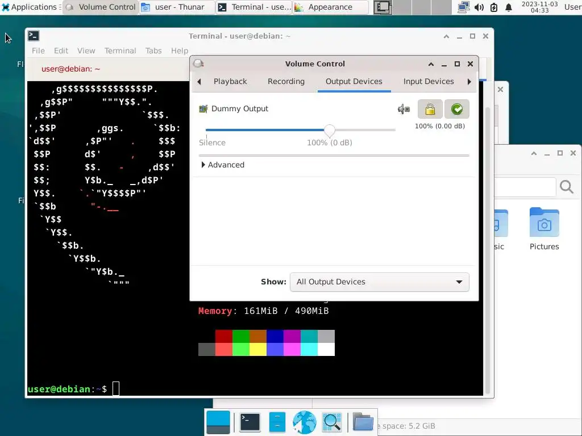The height and width of the screenshot is (436, 582).
Task: Click the clock showing 2023-11-03 04:33
Action: (539, 7)
